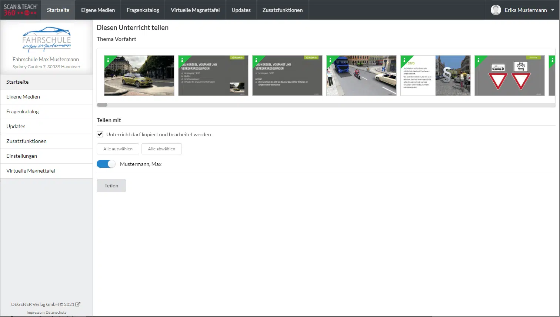The width and height of the screenshot is (560, 317).
Task: Open Virtuelle Magnettafel in the top navigation
Action: (195, 10)
